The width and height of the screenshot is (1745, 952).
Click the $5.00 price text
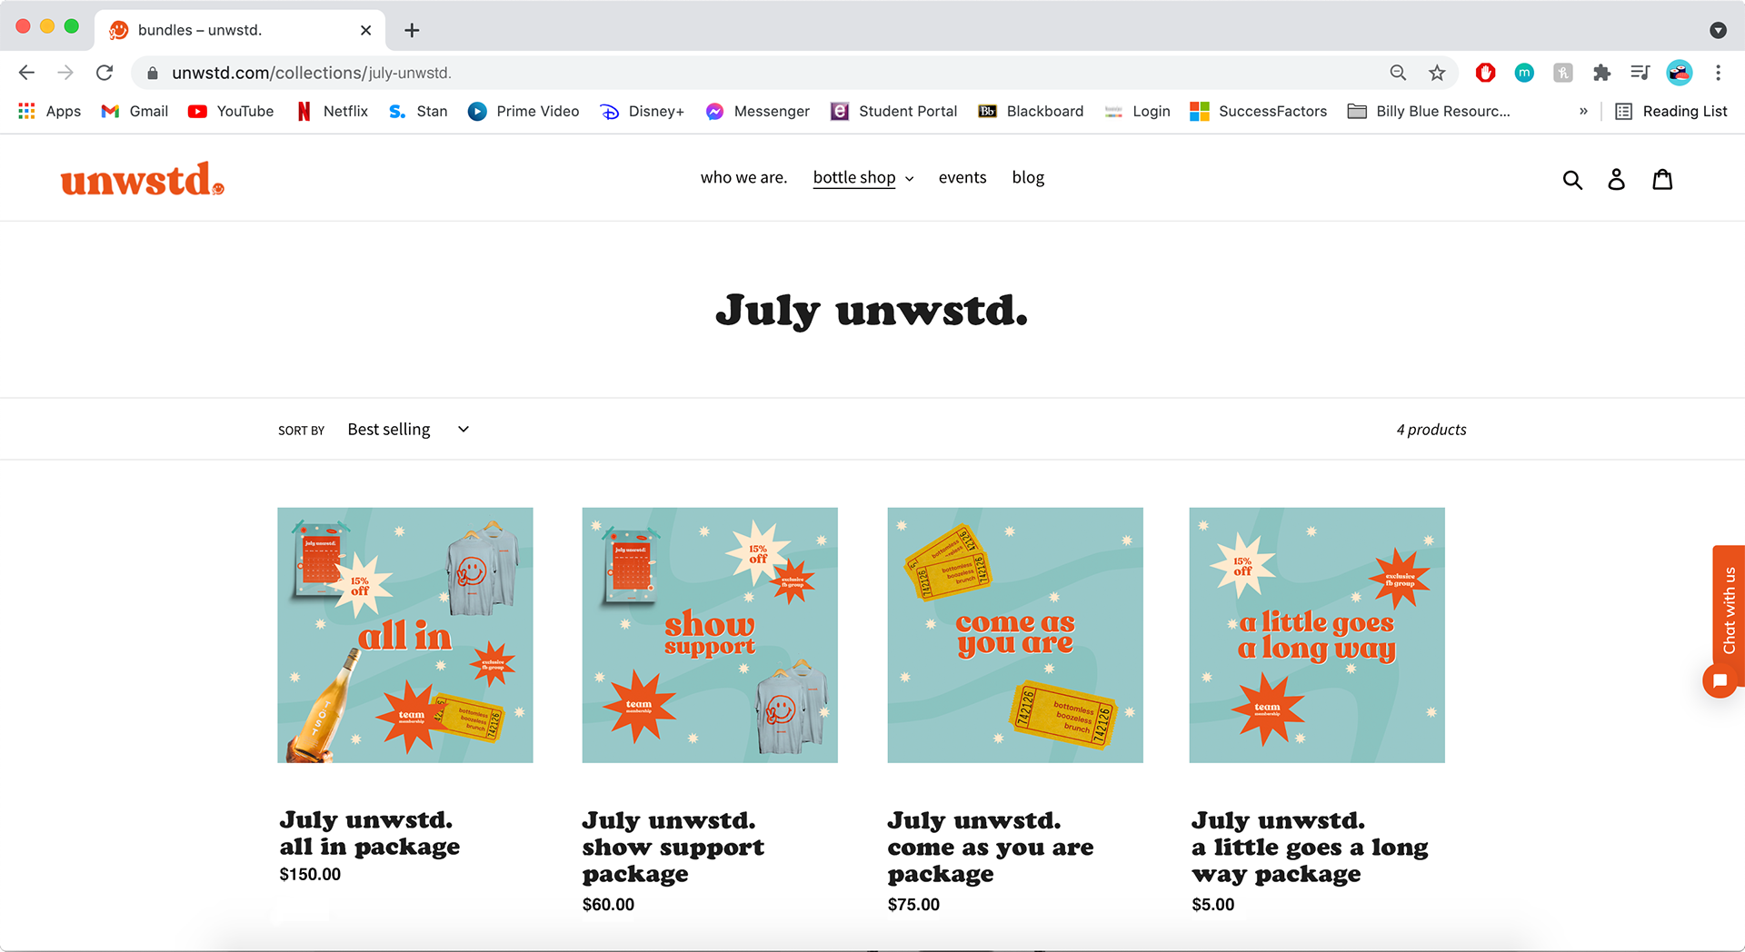(x=1213, y=905)
